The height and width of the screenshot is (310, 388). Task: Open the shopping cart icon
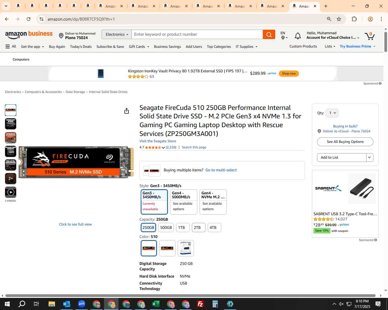370,36
